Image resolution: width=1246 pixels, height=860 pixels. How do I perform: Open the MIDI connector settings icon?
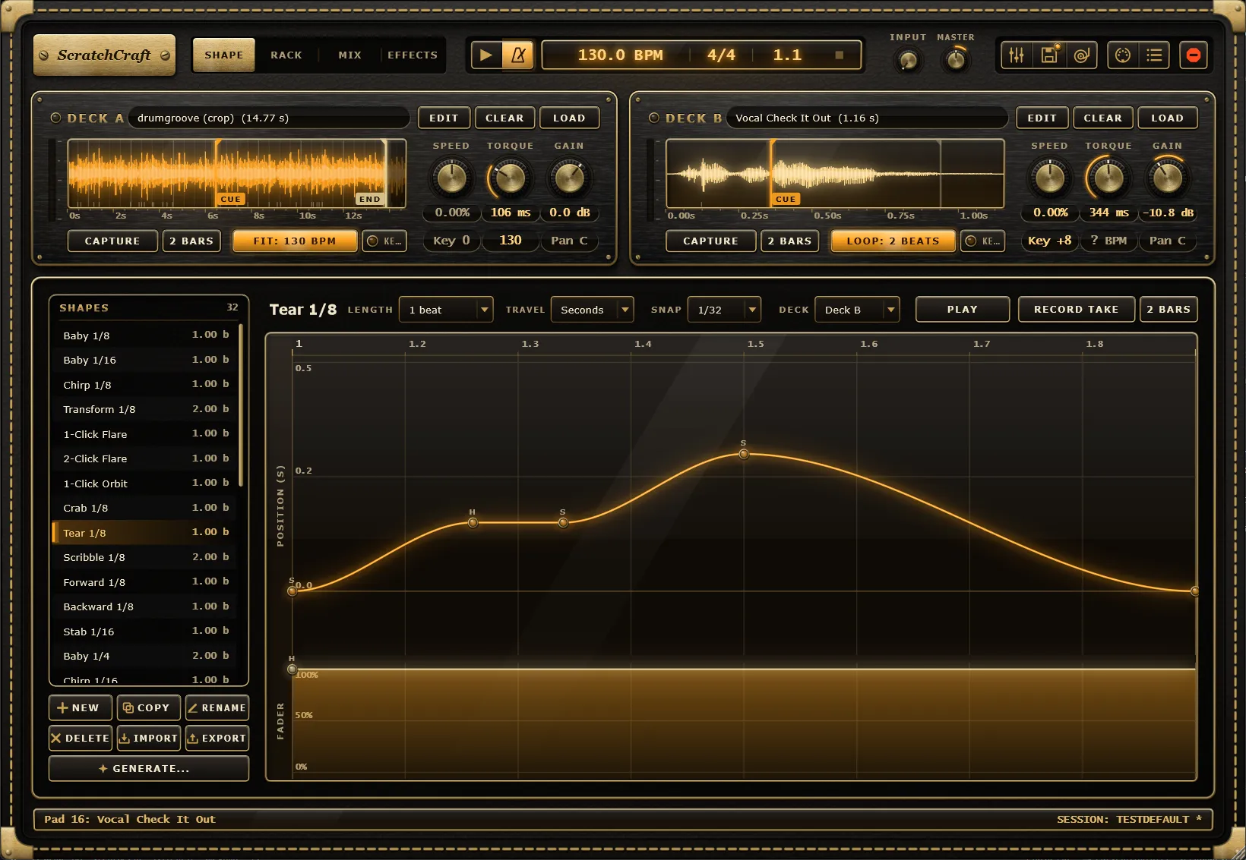tap(1123, 55)
